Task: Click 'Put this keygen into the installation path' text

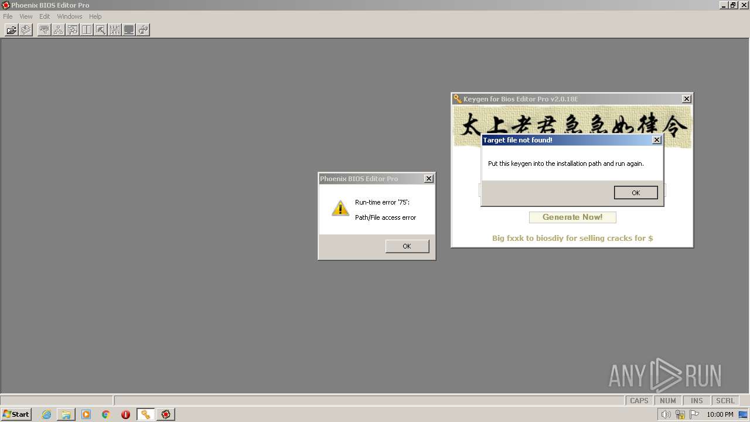Action: (566, 164)
